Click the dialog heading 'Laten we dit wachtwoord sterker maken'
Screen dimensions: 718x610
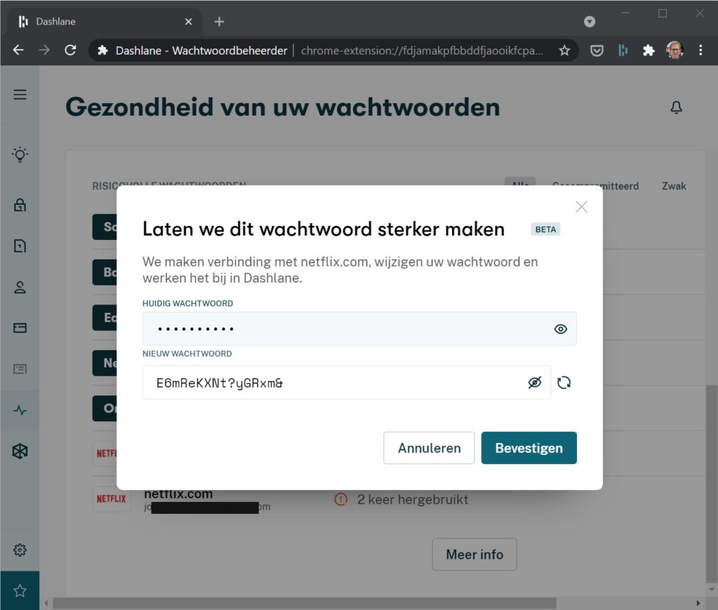coord(323,229)
